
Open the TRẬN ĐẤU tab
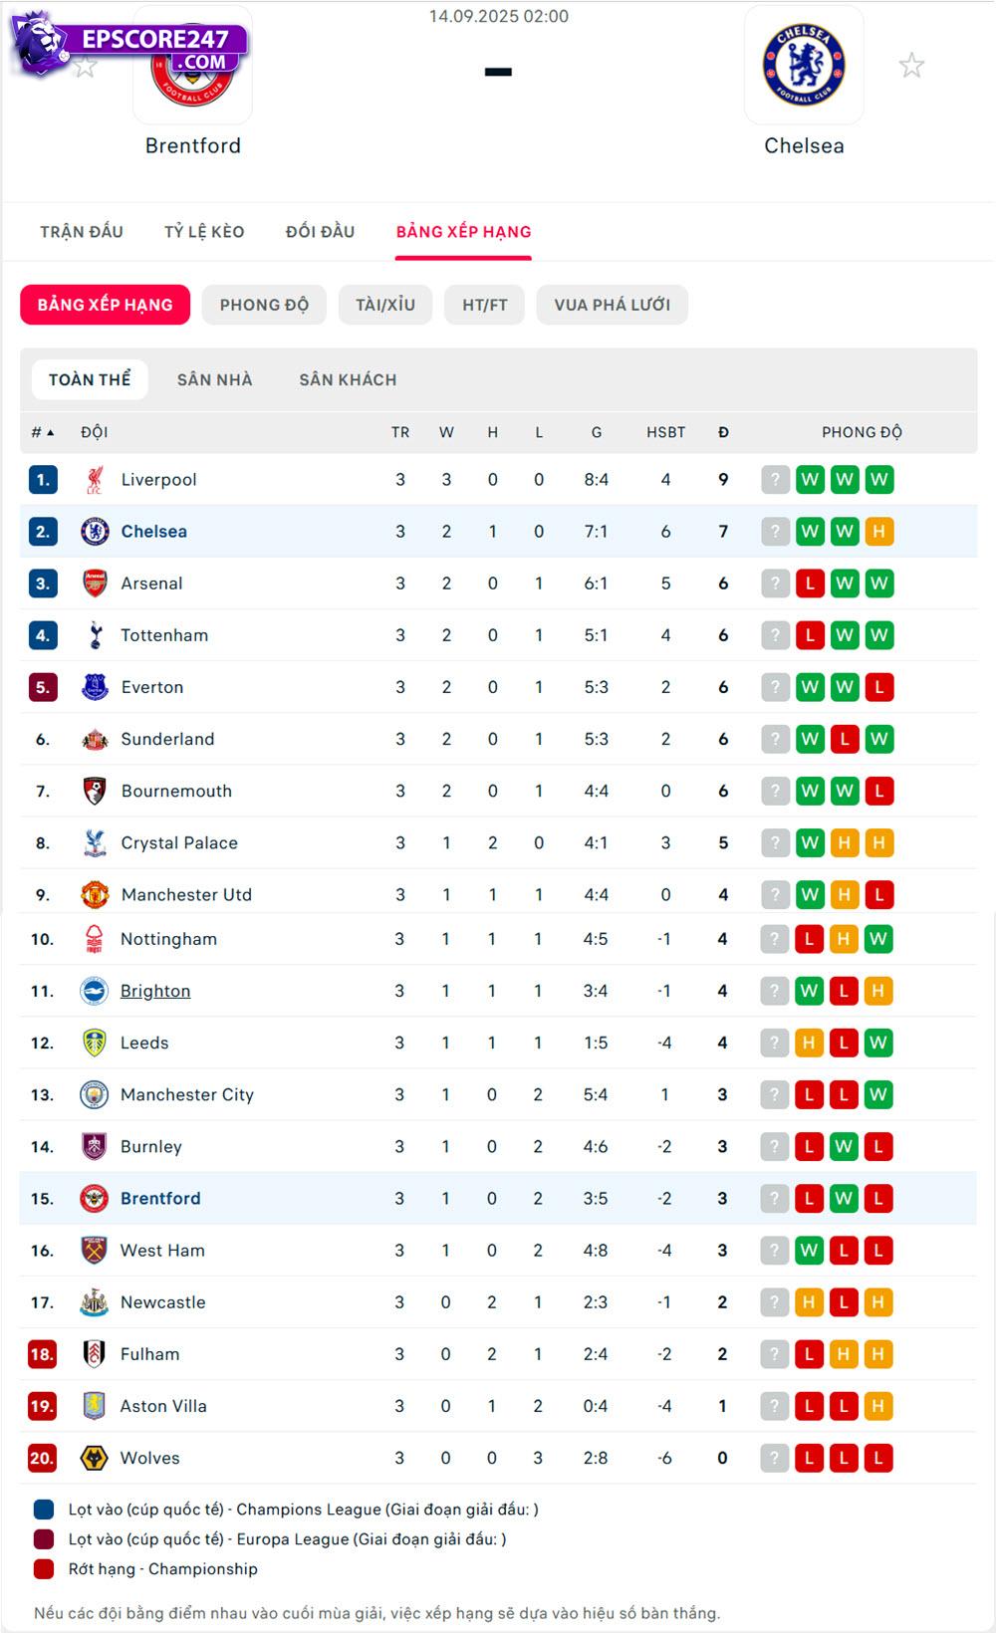click(82, 232)
